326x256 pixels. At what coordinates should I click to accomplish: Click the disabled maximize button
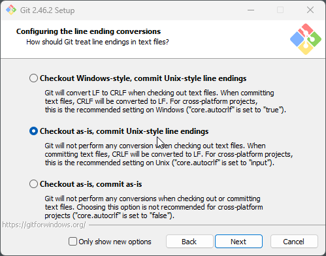pos(280,10)
